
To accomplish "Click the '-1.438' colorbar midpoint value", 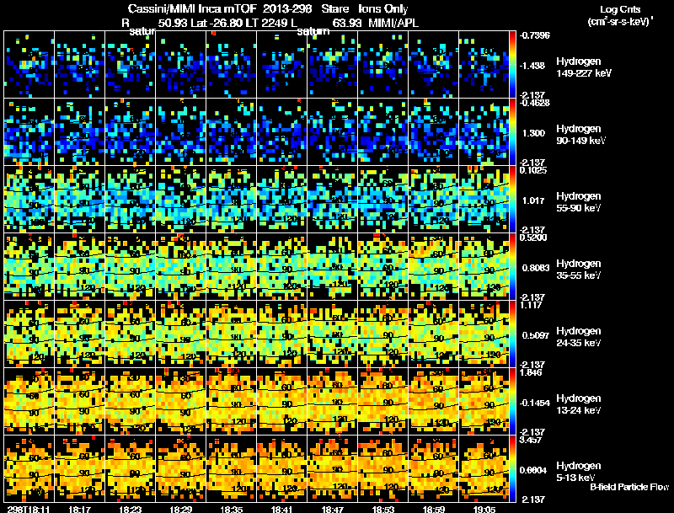I will (532, 66).
